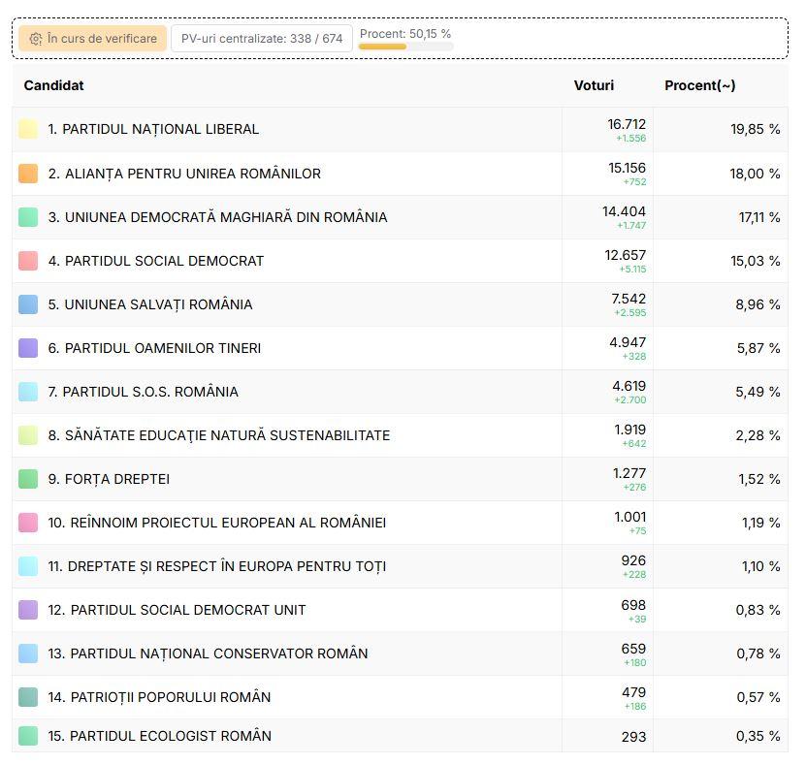Screen dimensions: 806x765
Task: Click the 16.712 votes cell for PNL
Action: tap(607, 130)
